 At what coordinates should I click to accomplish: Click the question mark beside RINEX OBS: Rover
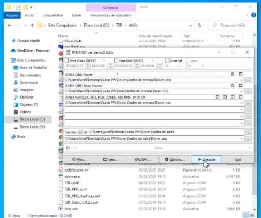tap(117, 74)
